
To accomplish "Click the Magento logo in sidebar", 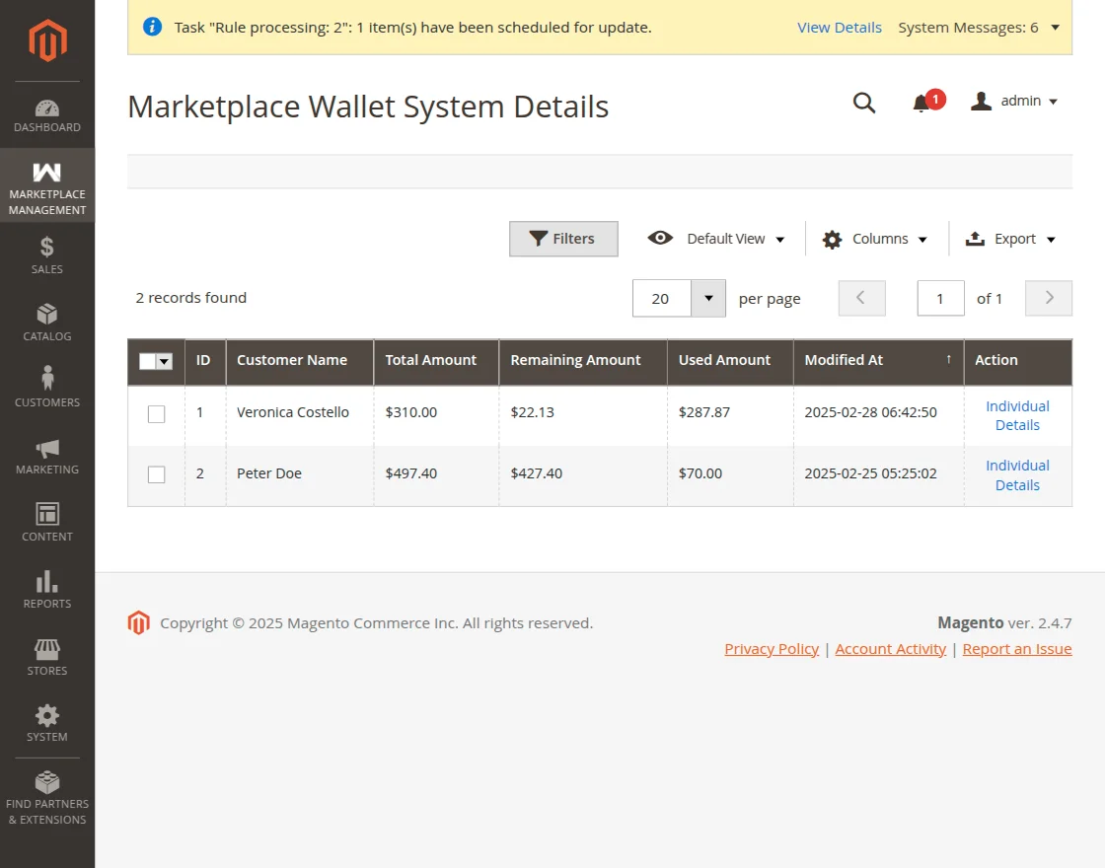I will point(46,39).
